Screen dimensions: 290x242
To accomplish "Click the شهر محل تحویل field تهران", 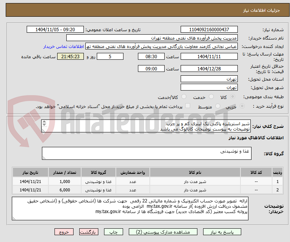I will click(209, 87).
